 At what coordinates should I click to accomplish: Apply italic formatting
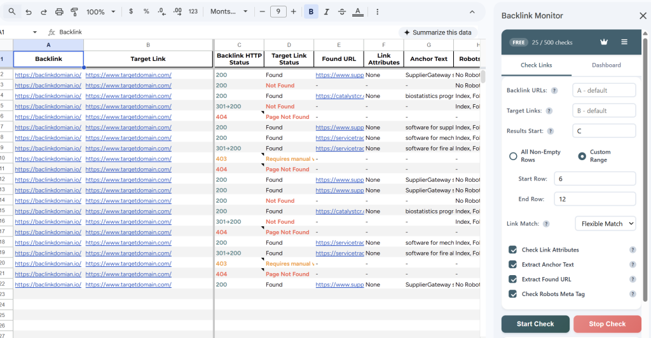(327, 11)
